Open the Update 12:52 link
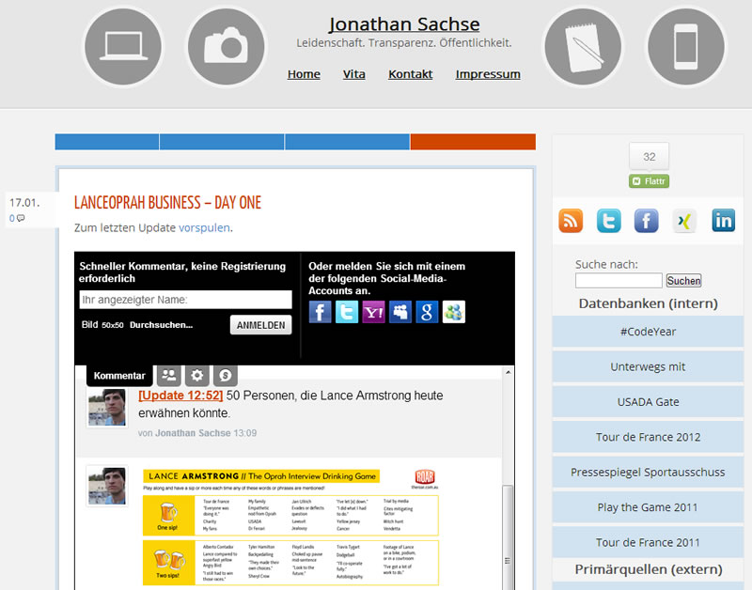 [x=180, y=396]
